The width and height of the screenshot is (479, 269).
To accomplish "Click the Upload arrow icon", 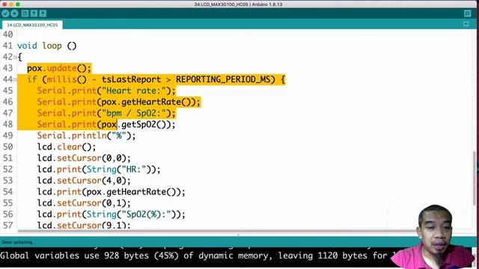I will [14, 13].
